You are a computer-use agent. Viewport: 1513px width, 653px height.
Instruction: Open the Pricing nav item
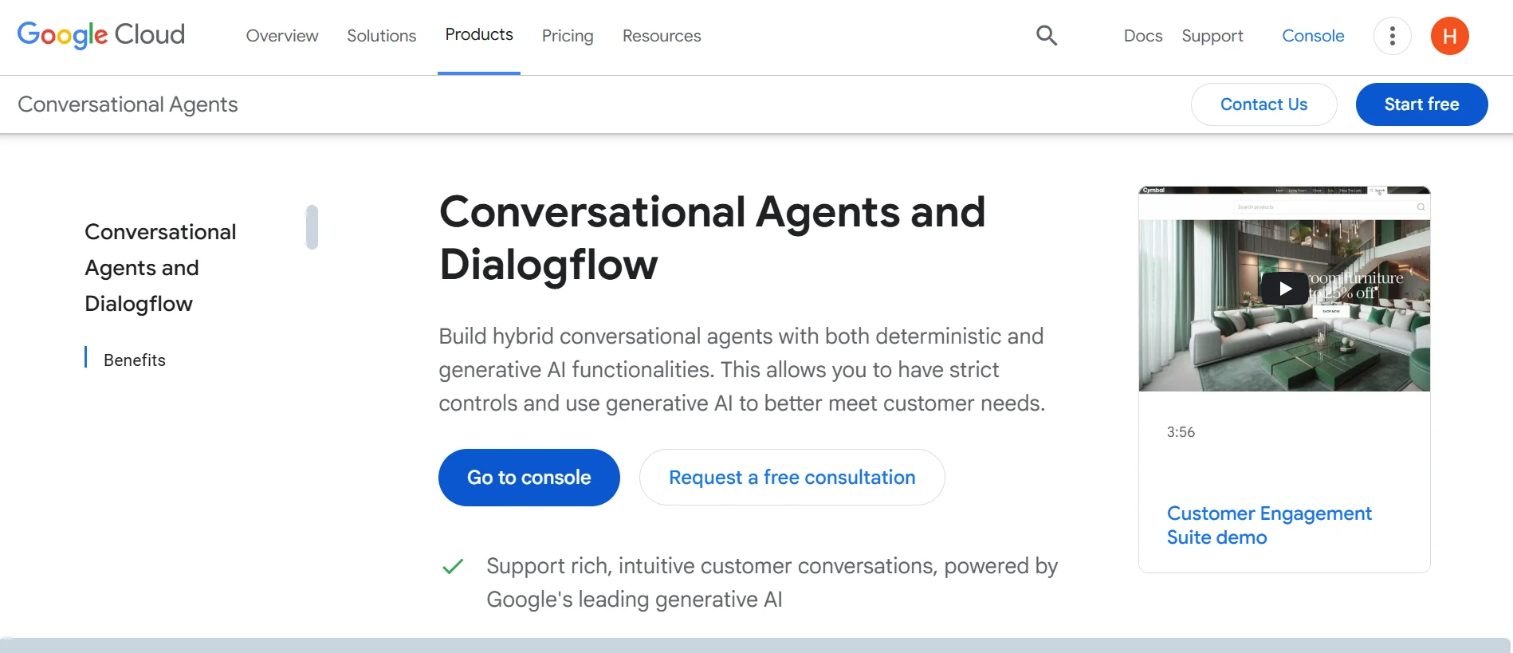[x=568, y=36]
